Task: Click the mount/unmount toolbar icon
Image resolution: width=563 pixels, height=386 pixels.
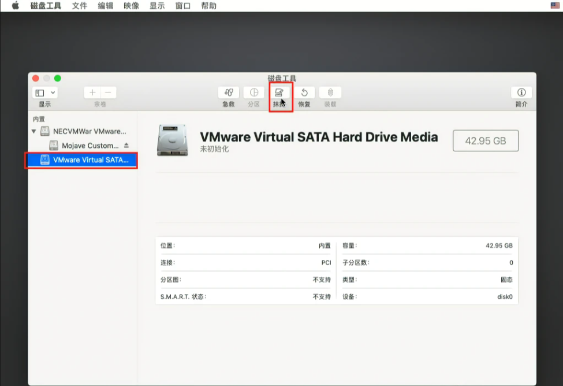Action: 330,92
